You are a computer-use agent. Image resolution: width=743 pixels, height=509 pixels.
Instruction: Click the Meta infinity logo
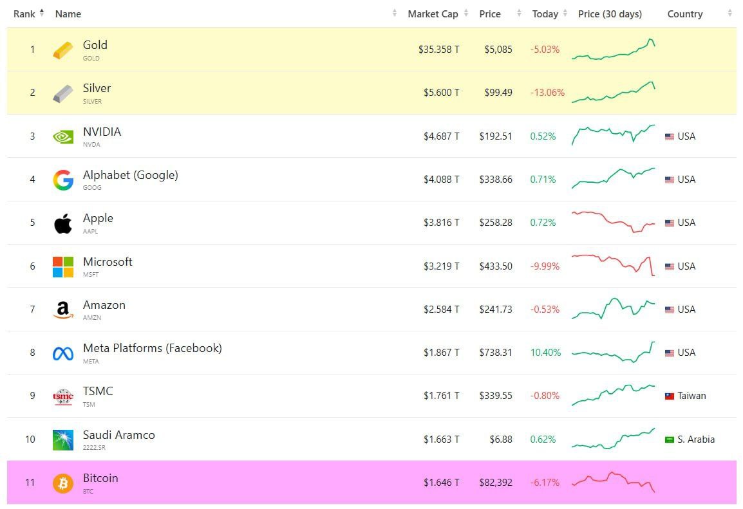coord(62,352)
